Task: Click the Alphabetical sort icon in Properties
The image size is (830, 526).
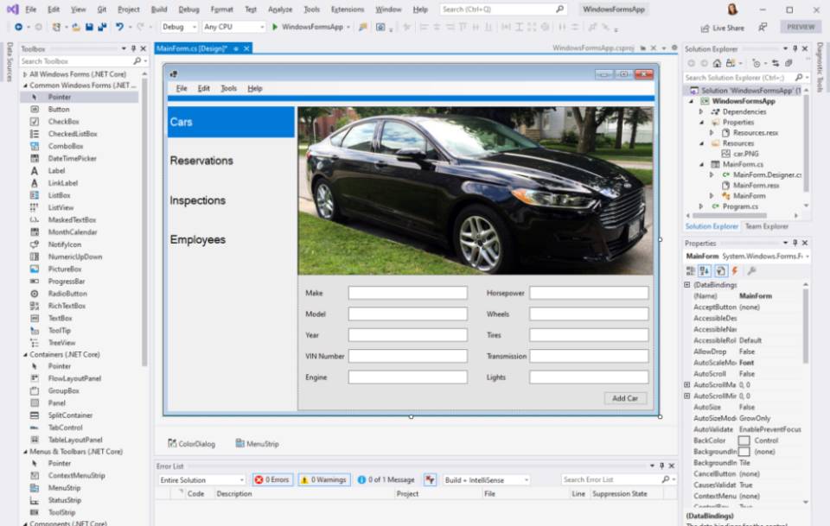Action: [x=705, y=271]
